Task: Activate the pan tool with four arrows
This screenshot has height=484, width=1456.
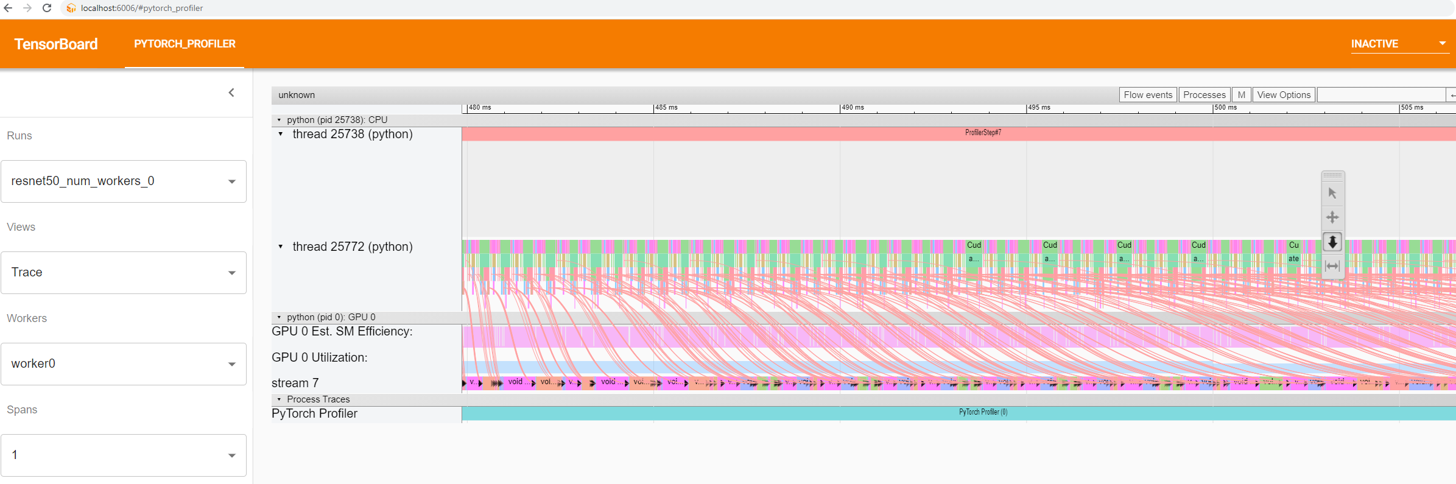Action: [x=1332, y=217]
